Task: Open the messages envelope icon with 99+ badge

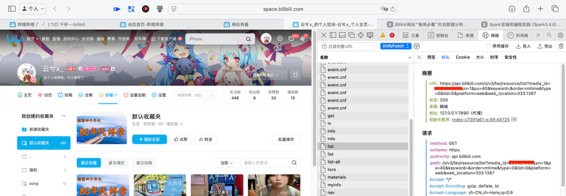Action: (x=292, y=38)
